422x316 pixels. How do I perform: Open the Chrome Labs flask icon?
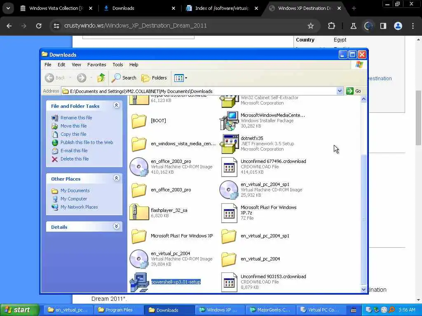pos(353,26)
